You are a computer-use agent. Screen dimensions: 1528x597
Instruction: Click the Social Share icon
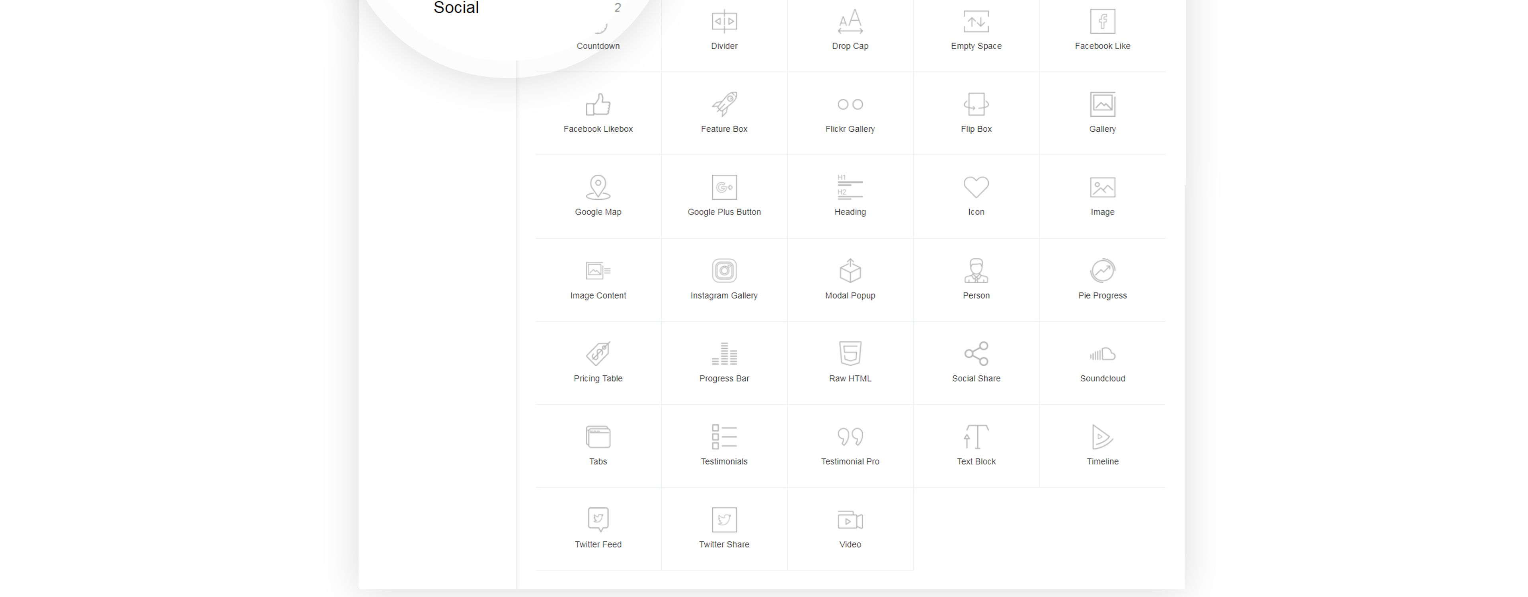(976, 354)
